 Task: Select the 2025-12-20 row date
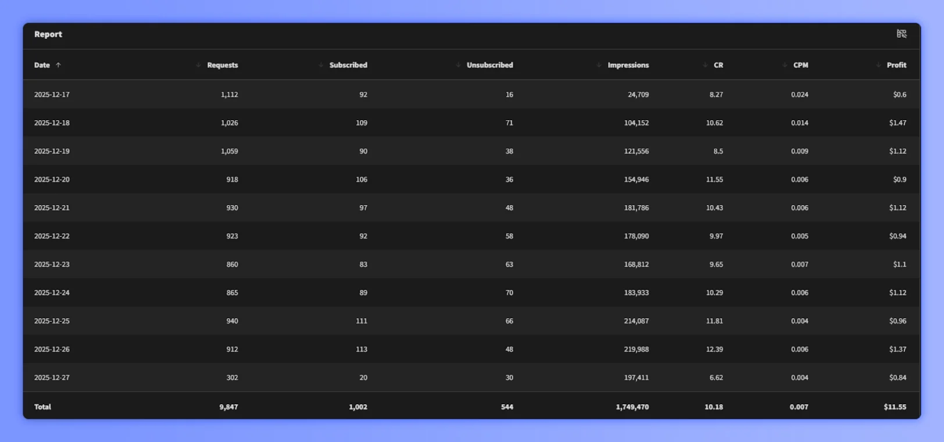52,179
